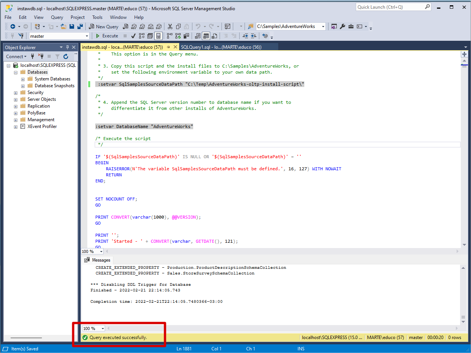Screen dimensions: 471x353
Task: Click the Change Connection plug icon
Action: 21,36
